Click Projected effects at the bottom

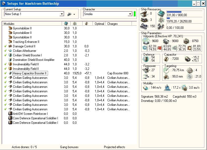[x=114, y=147]
